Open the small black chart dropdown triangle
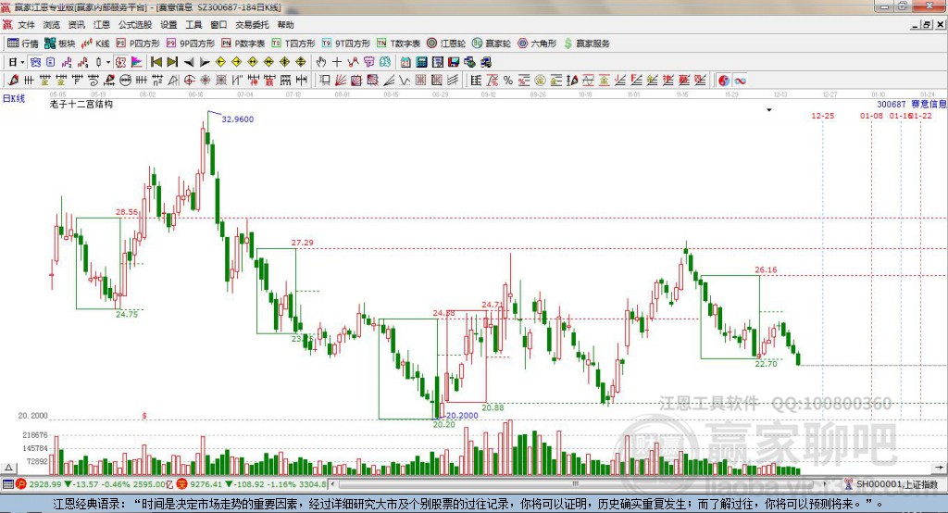Screen dimensions: 948x513 pos(769,110)
